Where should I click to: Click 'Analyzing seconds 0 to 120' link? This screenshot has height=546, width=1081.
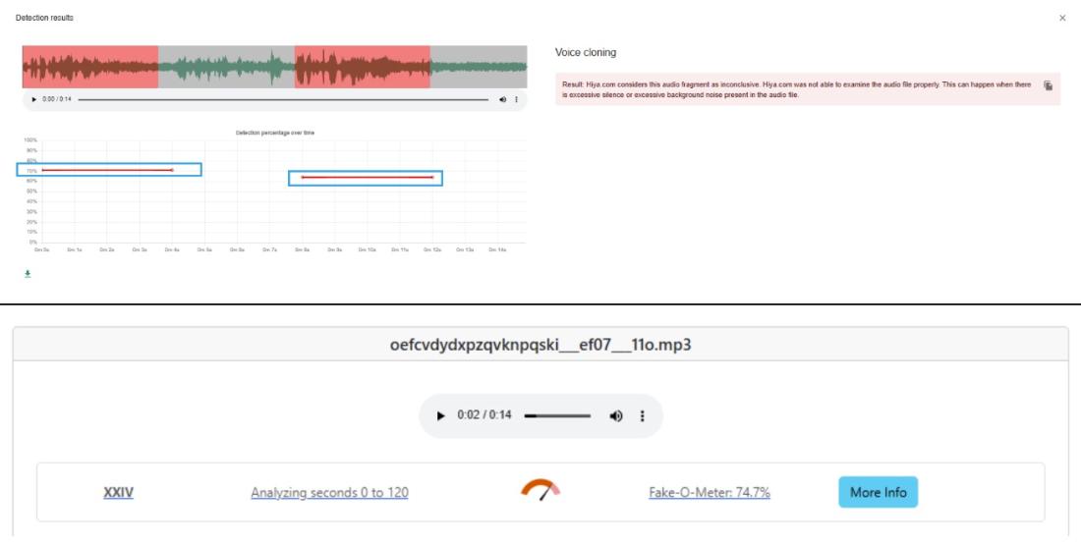pyautogui.click(x=330, y=492)
